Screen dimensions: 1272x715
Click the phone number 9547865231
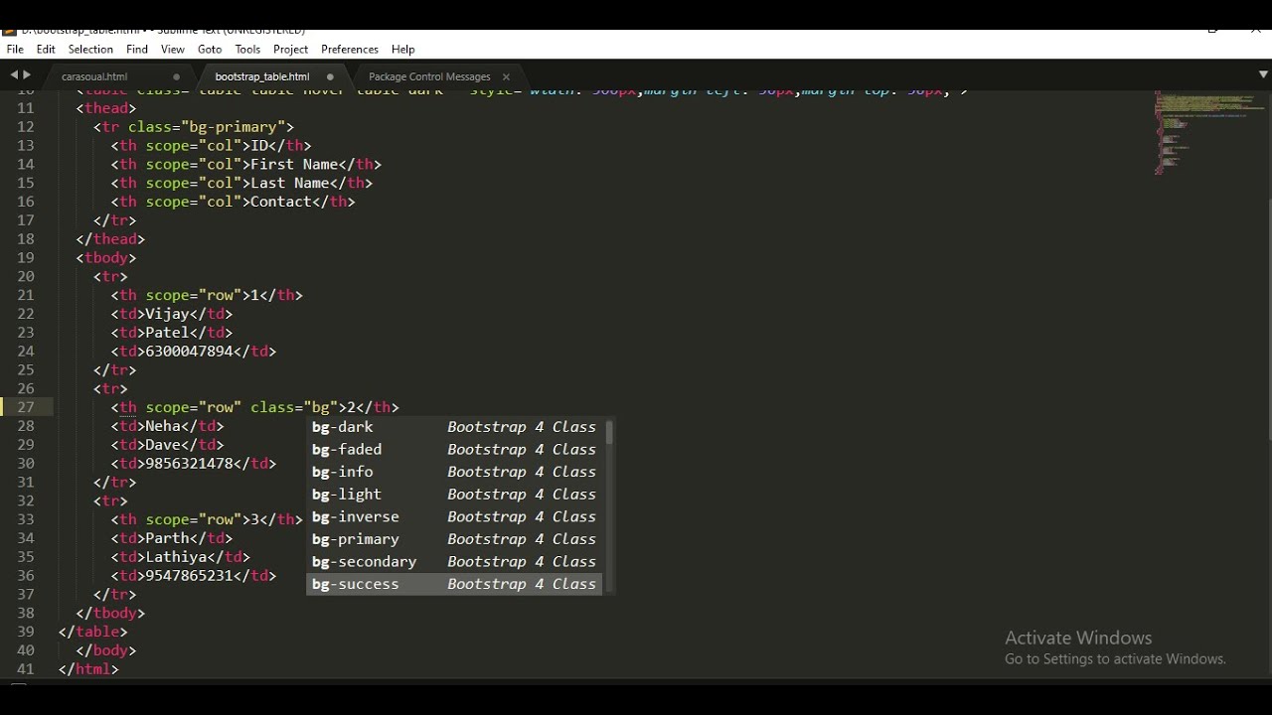(x=189, y=576)
